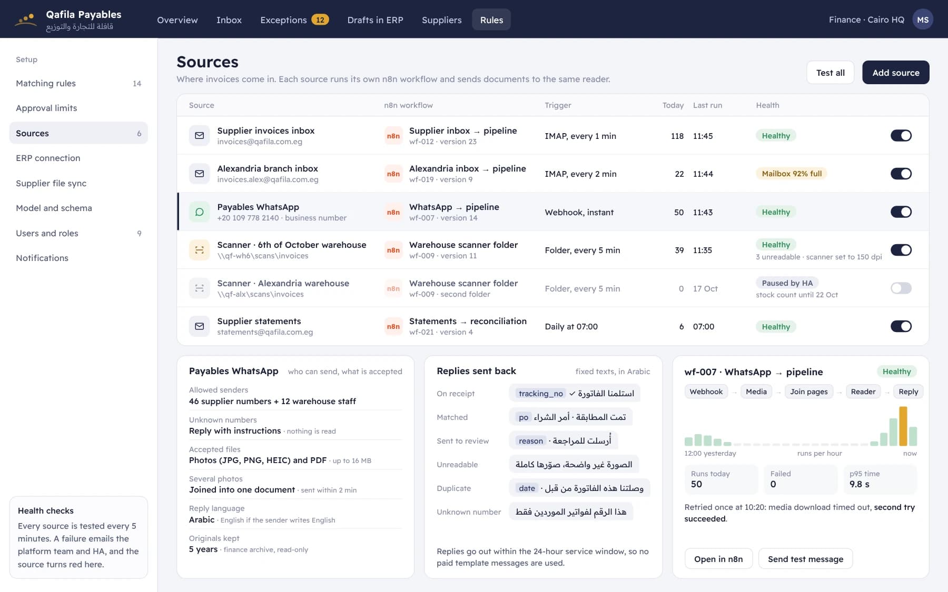This screenshot has height=592, width=948.
Task: Switch off the Payables WhatsApp source
Action: tap(901, 212)
